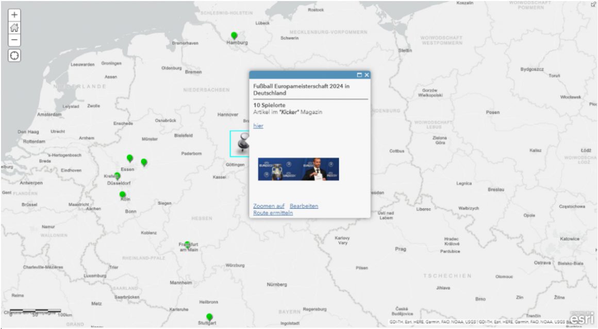
Task: Click the green marker east of Essen
Action: (144, 162)
